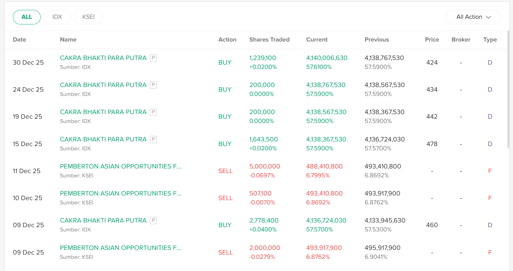Open Pemberton Asian Opportunities from 11 Dec 25
The height and width of the screenshot is (271, 513).
coord(121,166)
